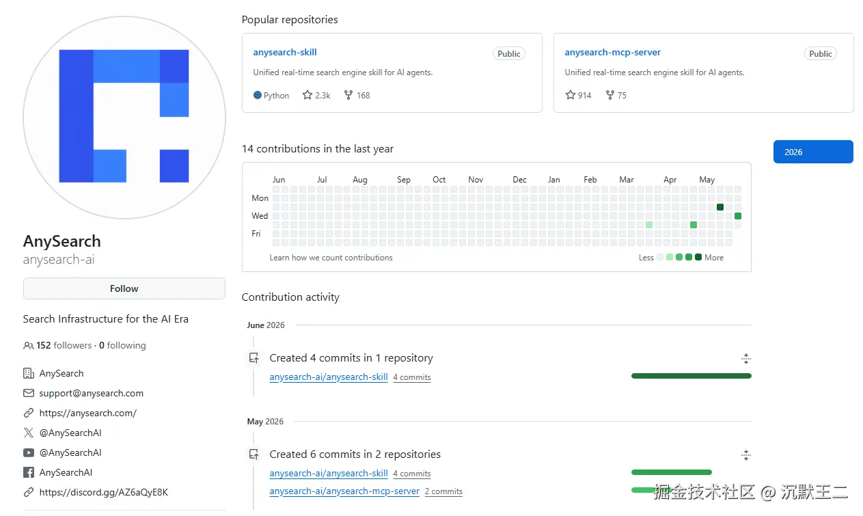Viewport: 863px width, 516px height.
Task: Click the lightest gray legend square after Less
Action: coord(660,258)
